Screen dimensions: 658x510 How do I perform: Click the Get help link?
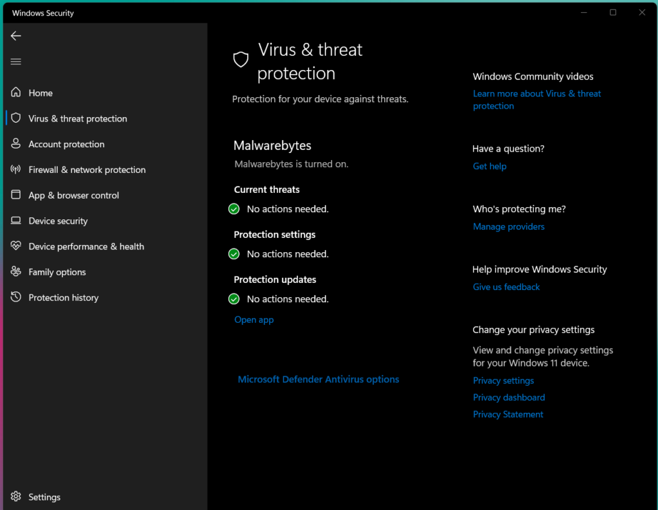pos(489,166)
